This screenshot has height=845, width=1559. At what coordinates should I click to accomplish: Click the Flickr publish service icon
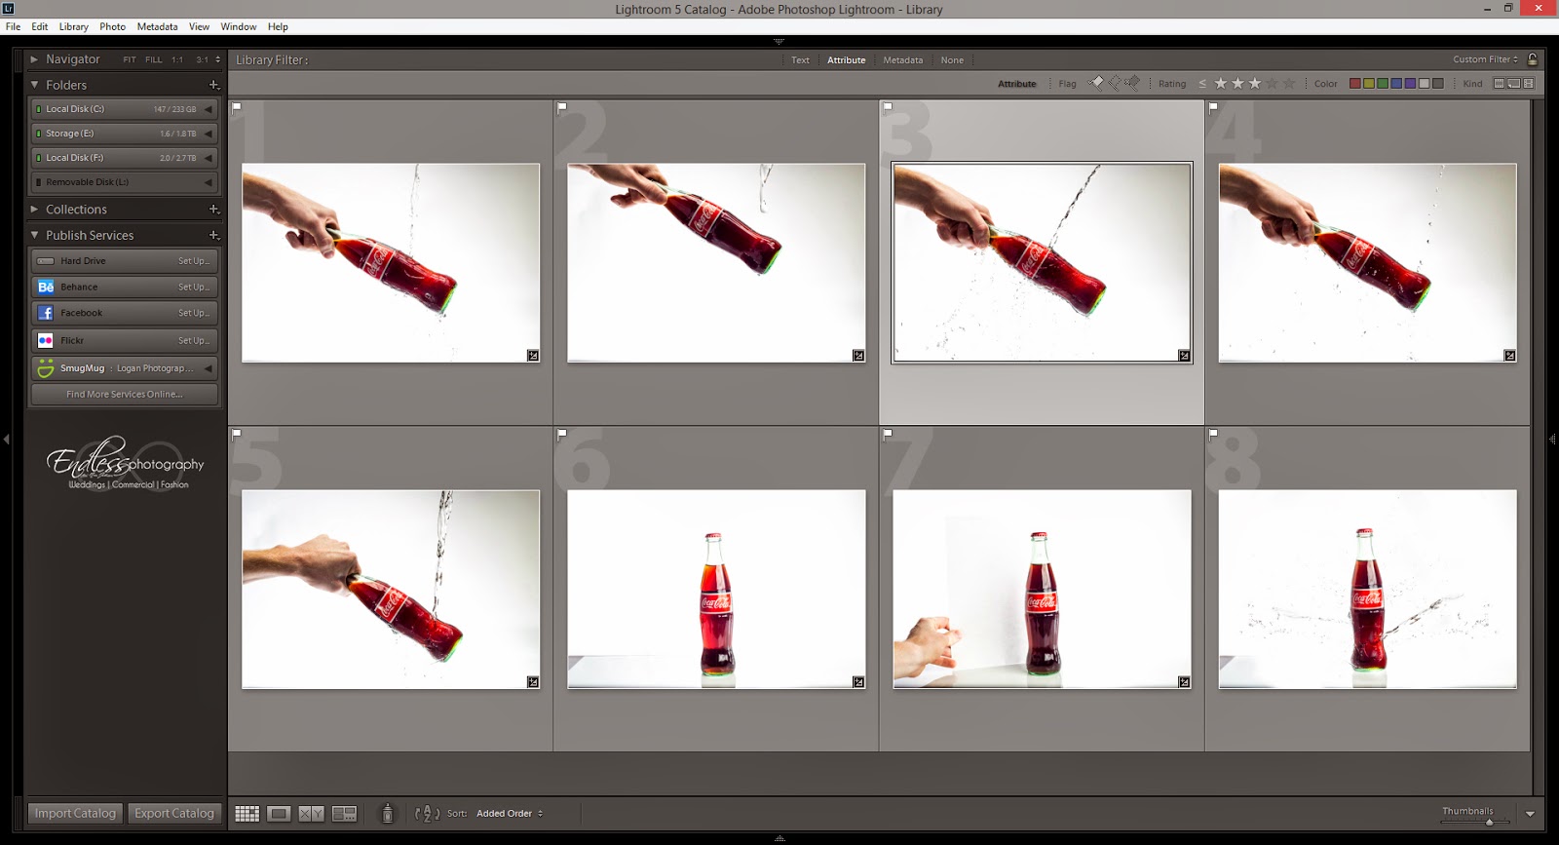click(x=46, y=340)
